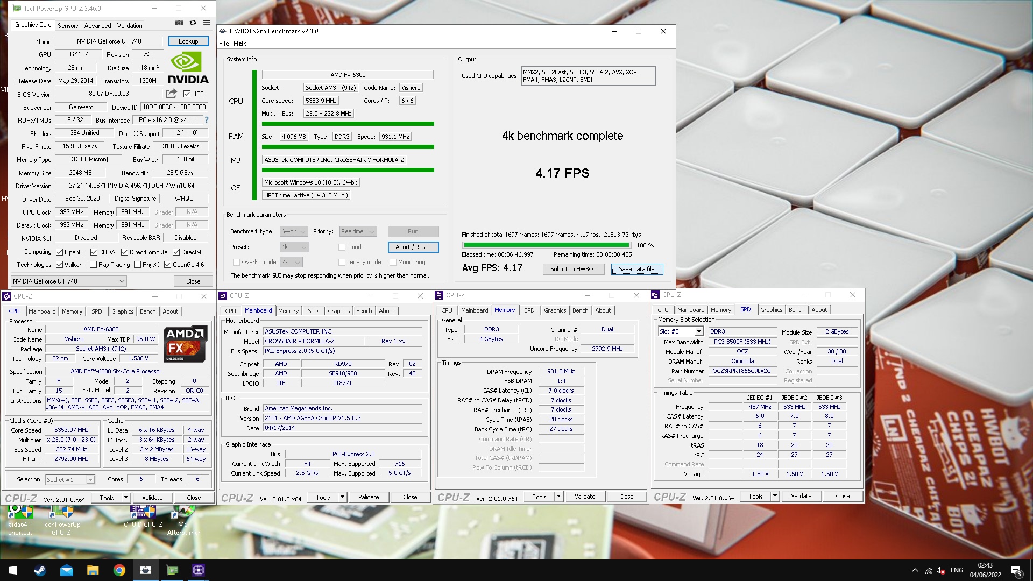Open Graphics tab in CPU-Z Memory window
This screenshot has width=1033, height=581.
point(555,310)
